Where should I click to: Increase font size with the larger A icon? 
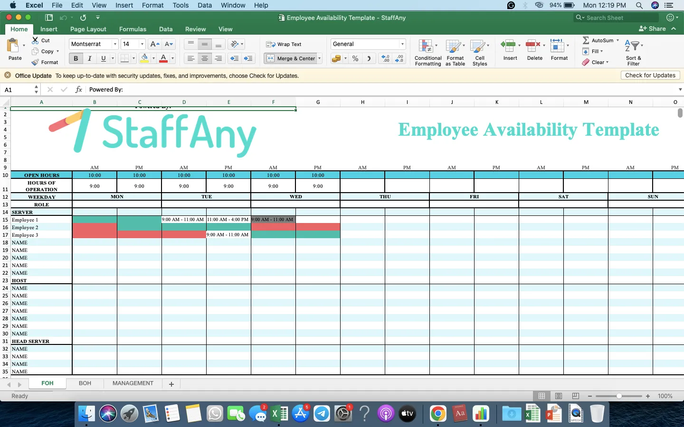[154, 44]
